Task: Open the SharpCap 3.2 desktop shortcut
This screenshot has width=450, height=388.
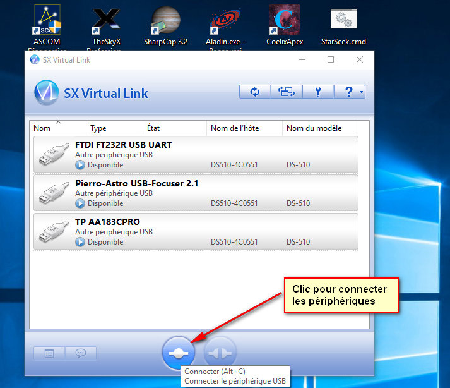Action: click(x=165, y=26)
